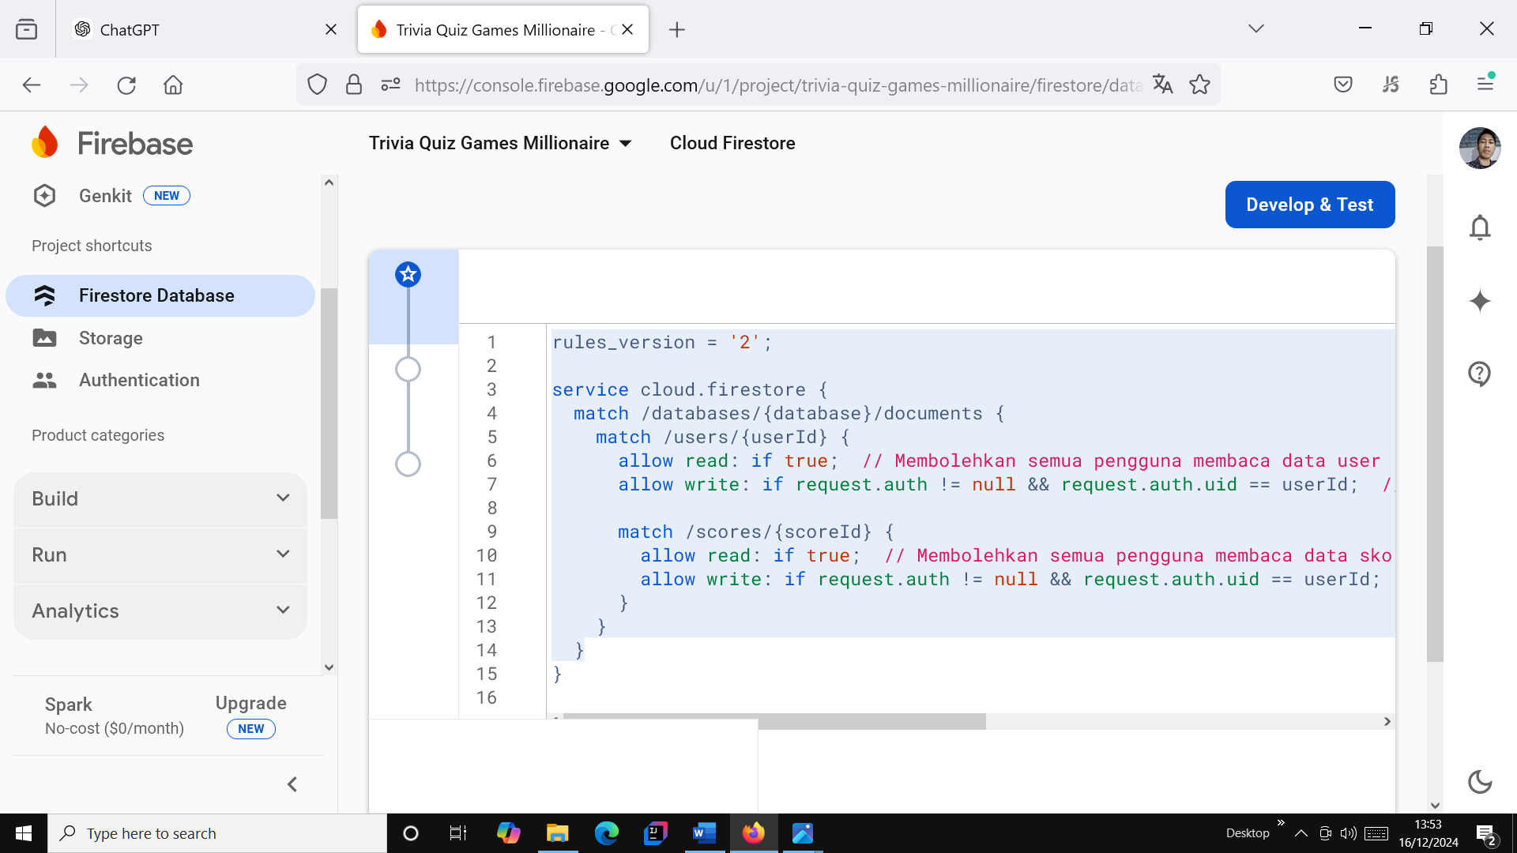Click the Authentication people icon
Image resolution: width=1517 pixels, height=853 pixels.
coord(45,380)
